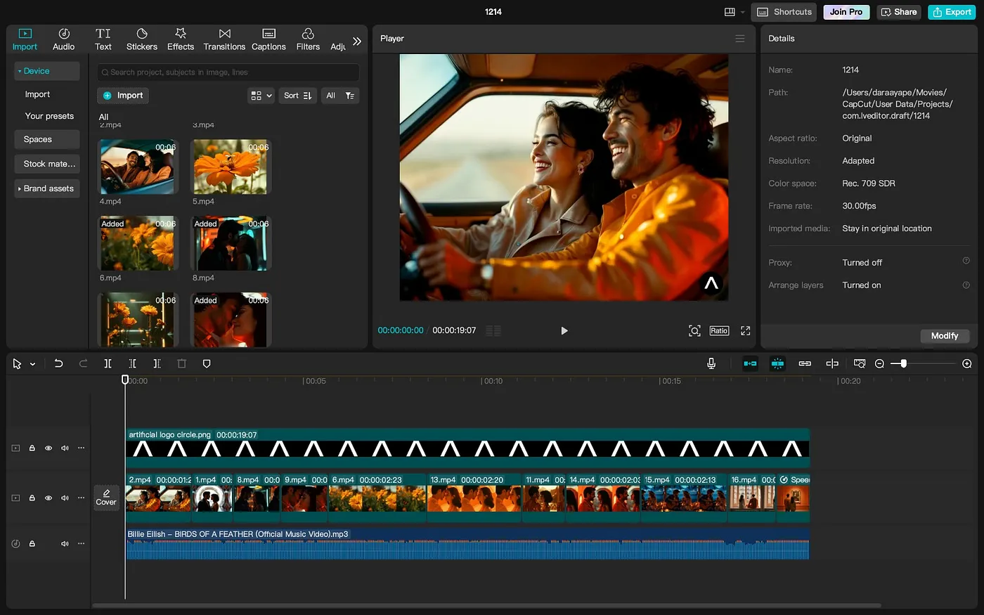Open the timeline cover preview icon
This screenshot has height=615, width=984.
pos(859,363)
